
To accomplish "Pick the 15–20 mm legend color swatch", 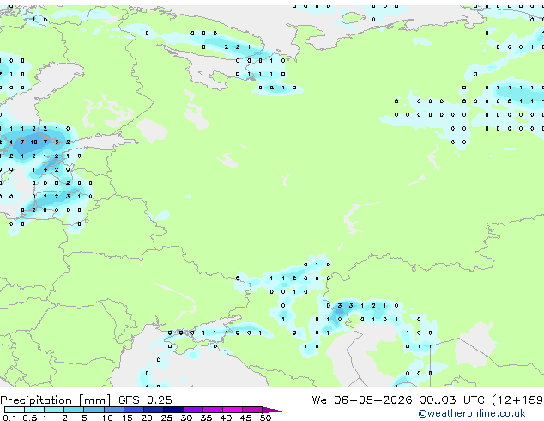I will click(x=133, y=410).
